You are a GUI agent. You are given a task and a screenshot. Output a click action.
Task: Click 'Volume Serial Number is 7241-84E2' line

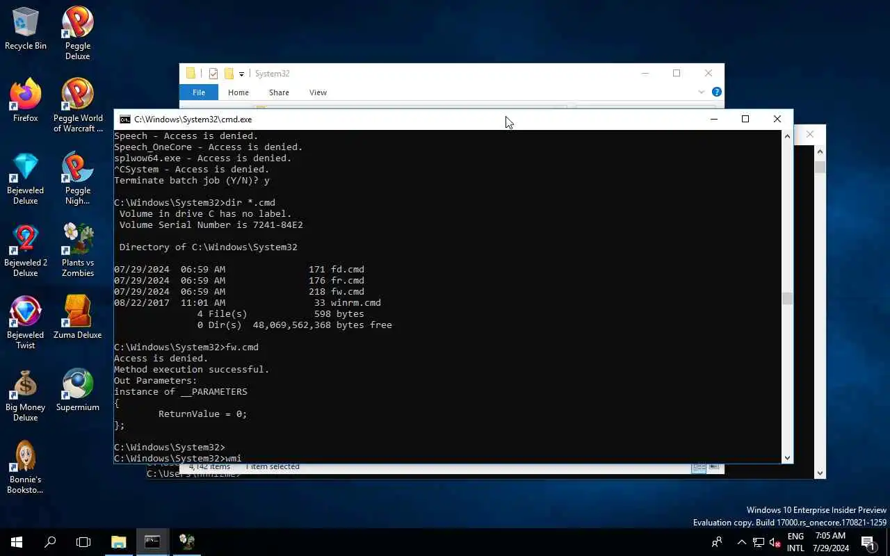click(x=211, y=225)
